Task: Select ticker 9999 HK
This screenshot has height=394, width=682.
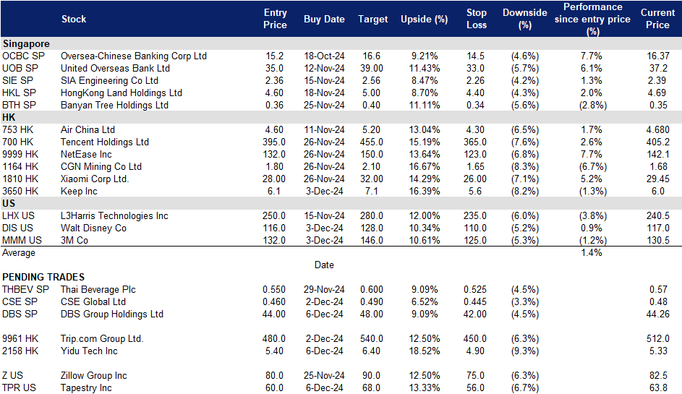Action: click(x=20, y=155)
